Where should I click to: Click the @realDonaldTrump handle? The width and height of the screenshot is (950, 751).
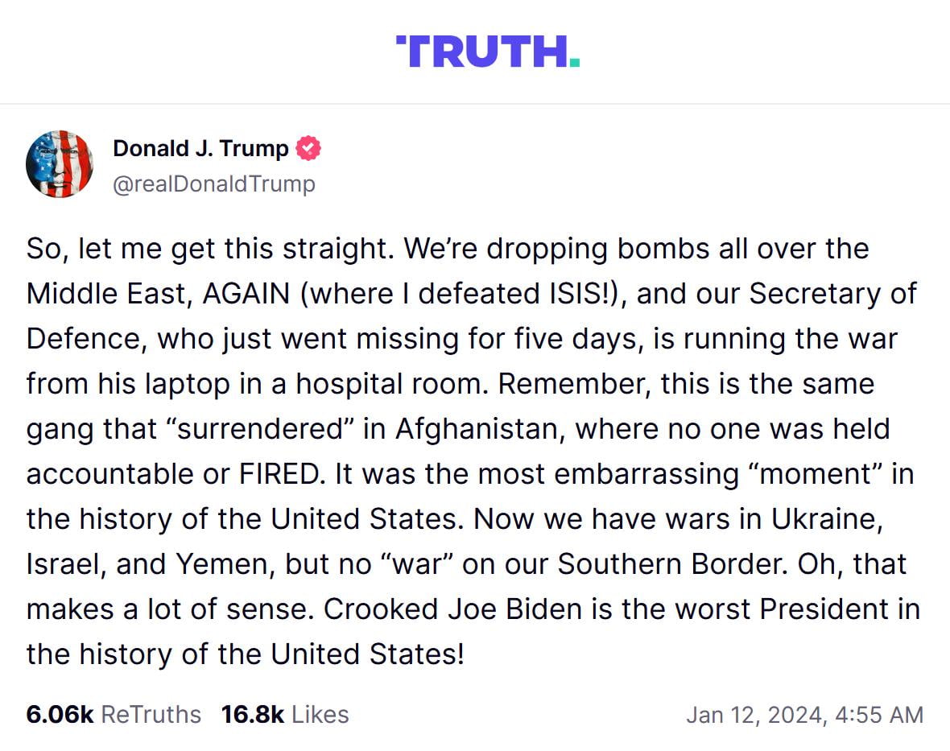pos(214,184)
